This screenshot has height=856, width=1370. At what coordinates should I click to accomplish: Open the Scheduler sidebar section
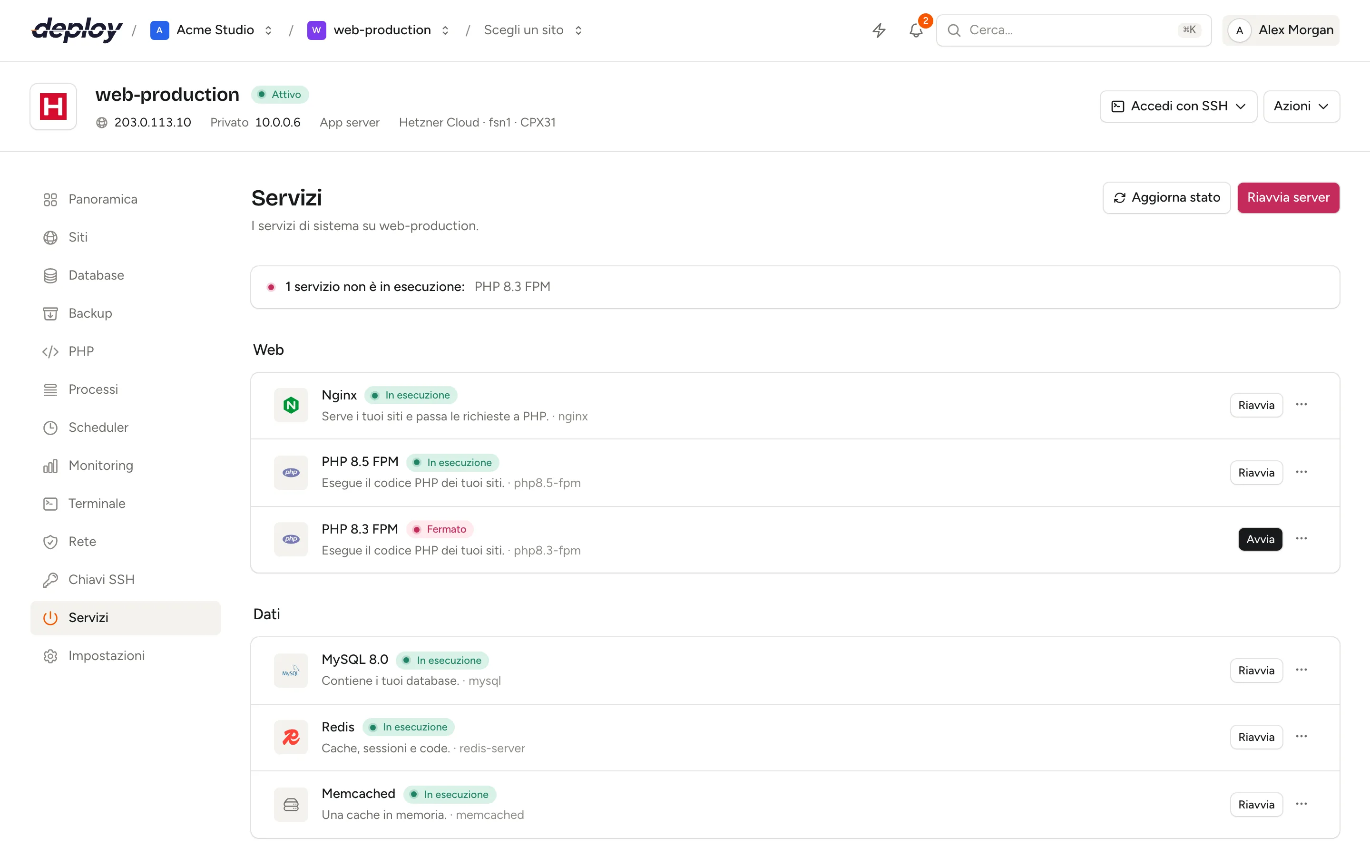(x=126, y=428)
